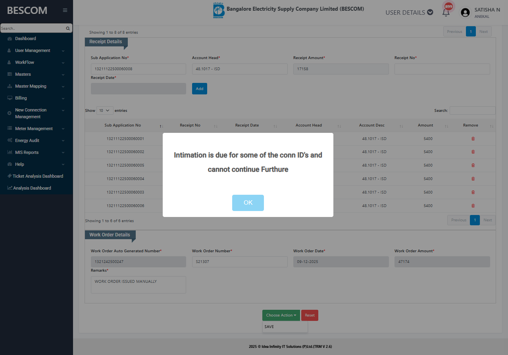Click the Work Oder Date field
Screen dimensions: 508x355
[x=341, y=262]
